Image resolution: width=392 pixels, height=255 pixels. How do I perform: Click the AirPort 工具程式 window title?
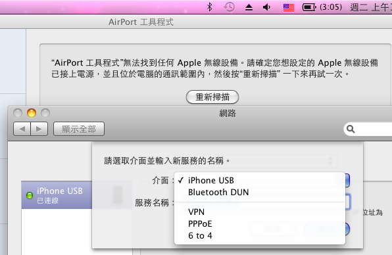pyautogui.click(x=141, y=22)
